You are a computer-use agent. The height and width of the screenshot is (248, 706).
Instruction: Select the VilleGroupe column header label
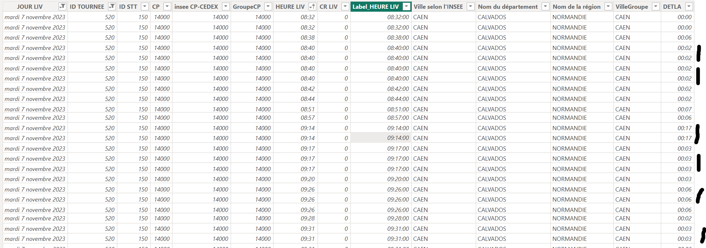pyautogui.click(x=632, y=6)
